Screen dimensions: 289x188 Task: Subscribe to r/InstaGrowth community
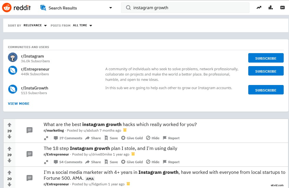[266, 90]
